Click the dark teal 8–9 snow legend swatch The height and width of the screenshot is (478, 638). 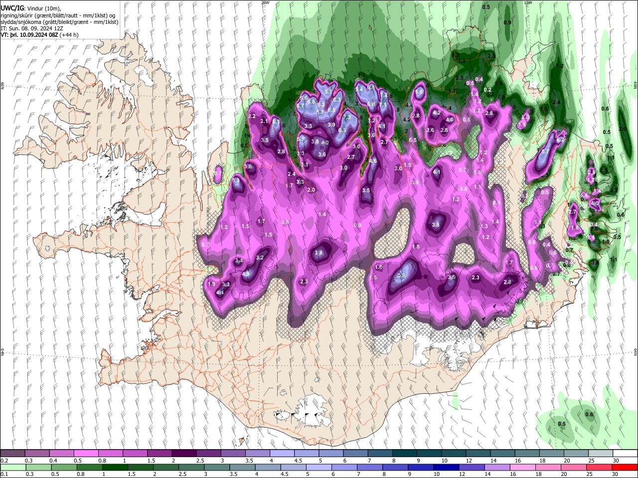click(404, 454)
